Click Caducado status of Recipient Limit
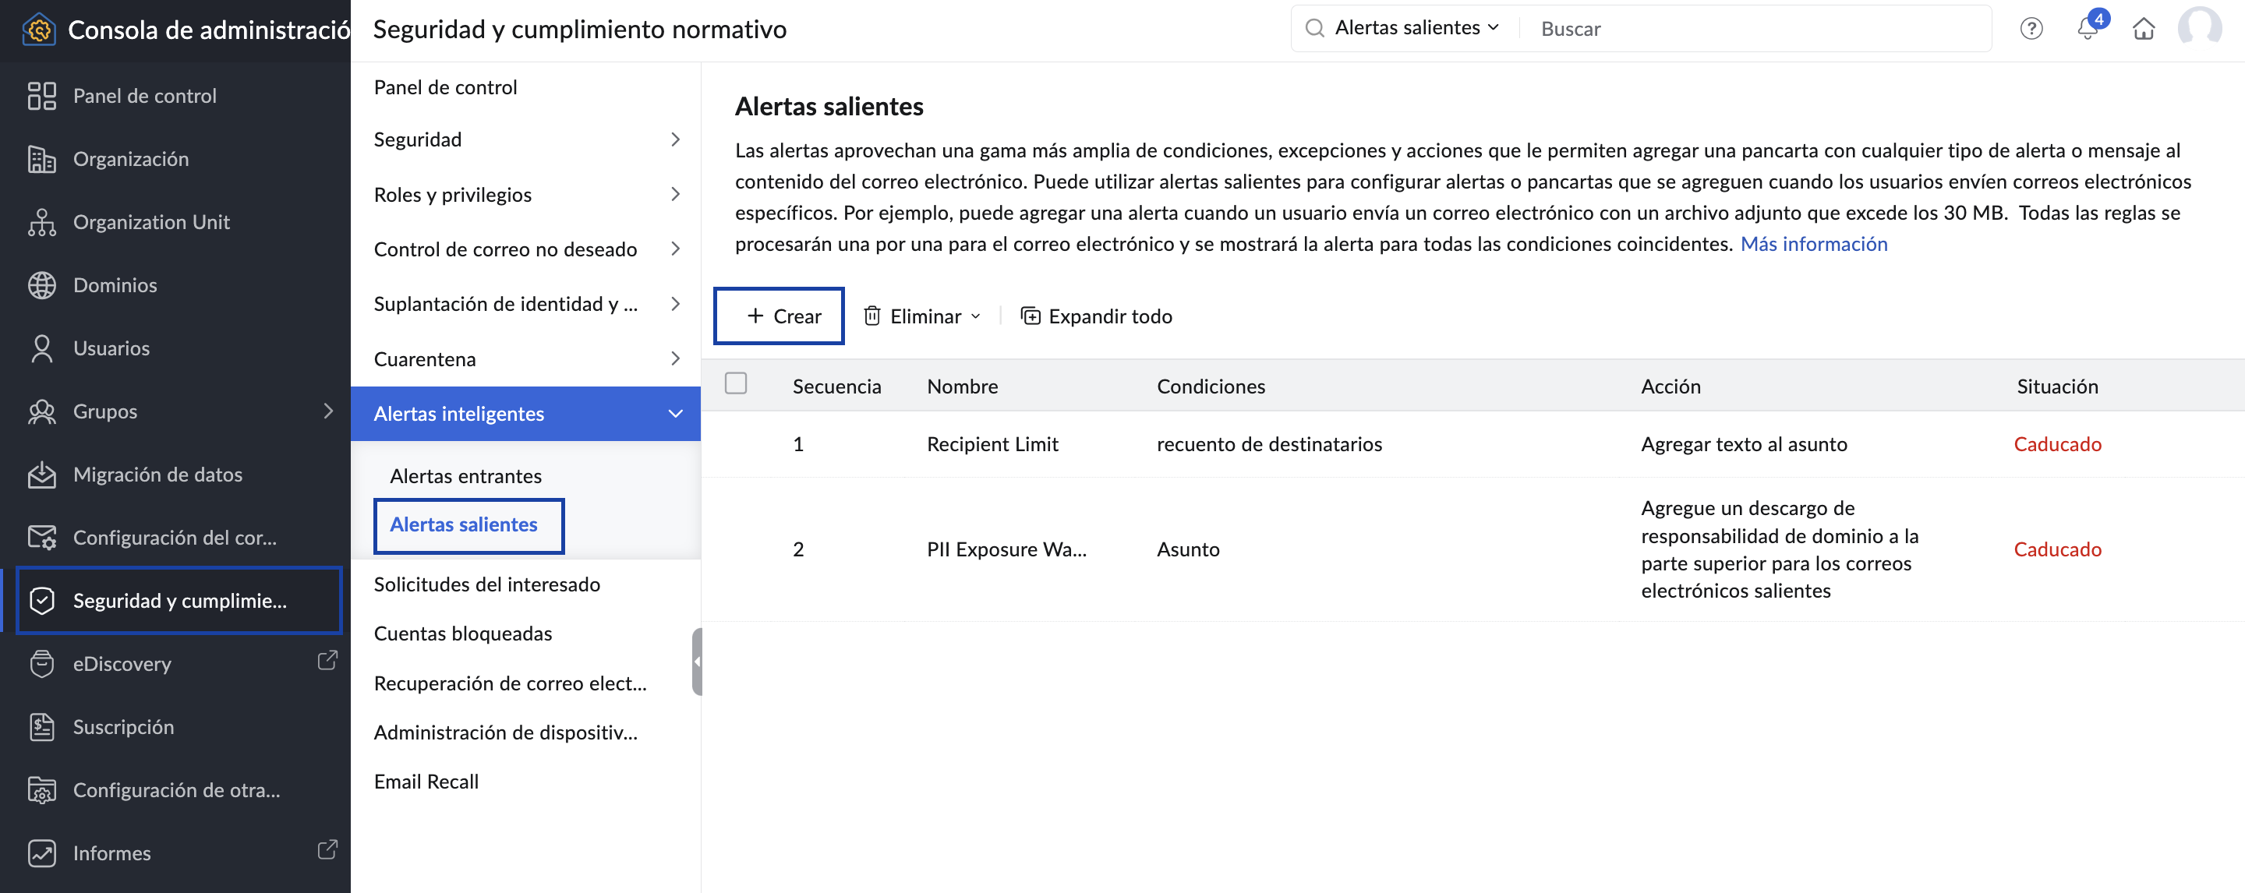The image size is (2245, 893). click(2057, 444)
